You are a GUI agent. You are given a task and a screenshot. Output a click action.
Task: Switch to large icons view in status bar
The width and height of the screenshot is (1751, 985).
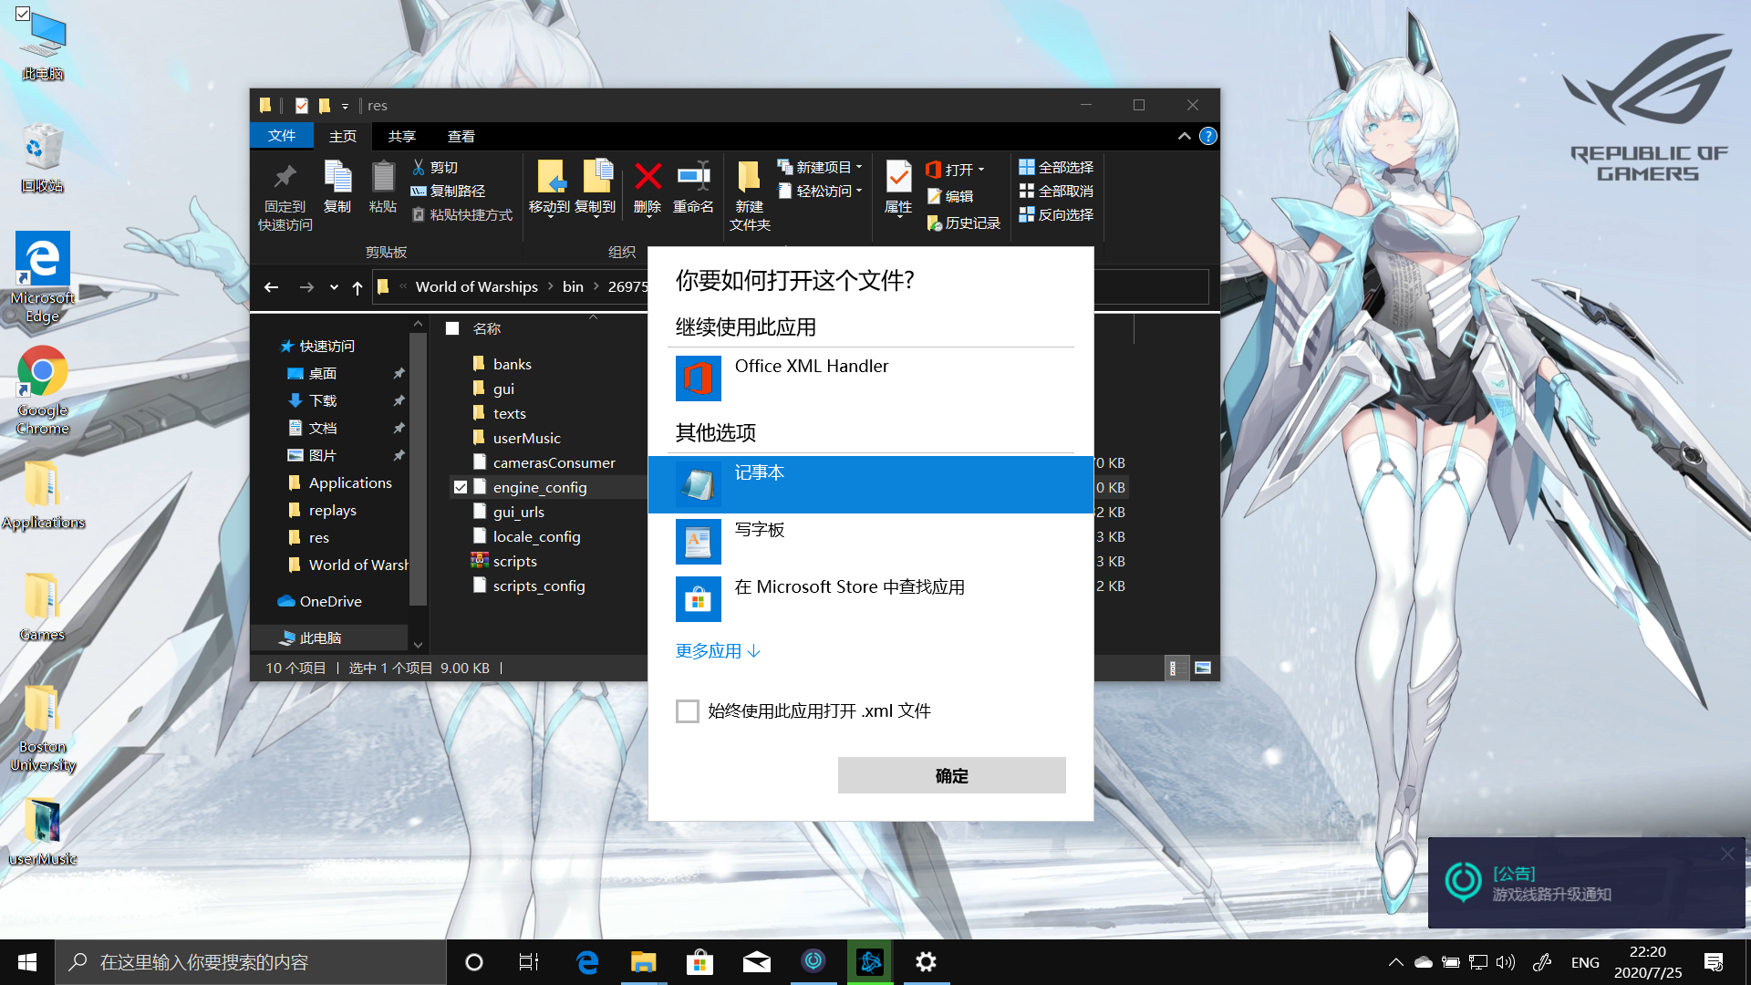[x=1203, y=668]
